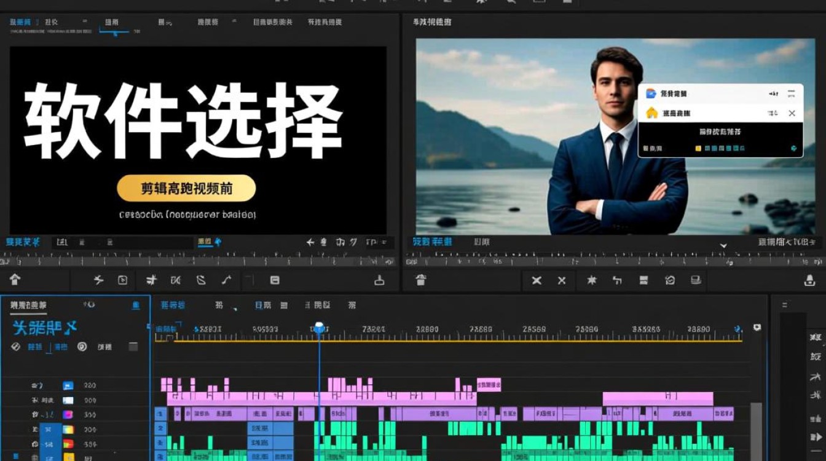Click the yellow color square in the popup
The image size is (826, 461).
point(698,148)
